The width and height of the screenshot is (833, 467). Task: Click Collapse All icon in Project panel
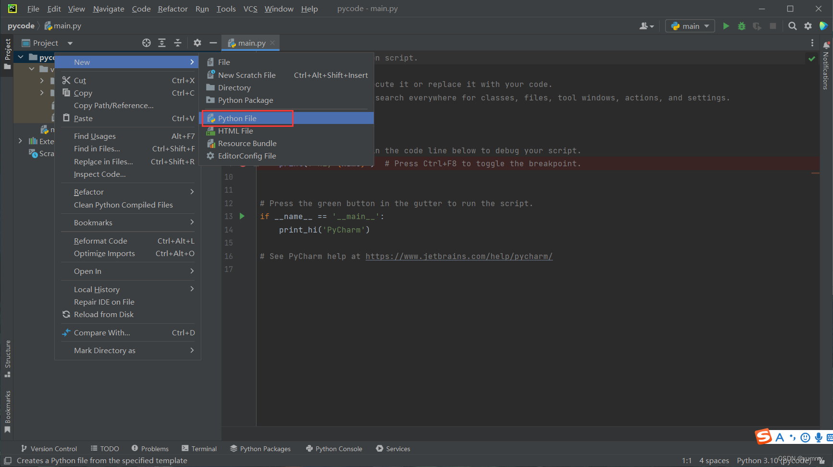click(178, 43)
